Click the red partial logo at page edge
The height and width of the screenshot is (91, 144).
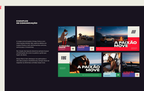coord(1,8)
